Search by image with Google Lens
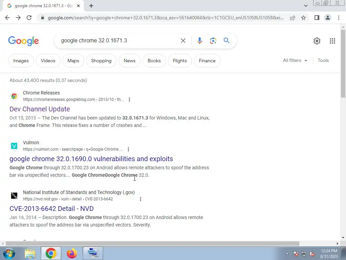Image resolution: width=346 pixels, height=260 pixels. [x=213, y=41]
